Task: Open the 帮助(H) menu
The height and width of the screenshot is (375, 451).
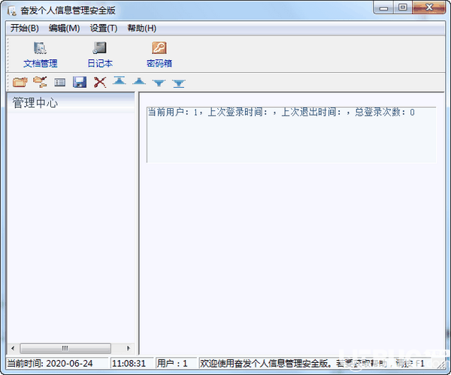Action: point(142,29)
